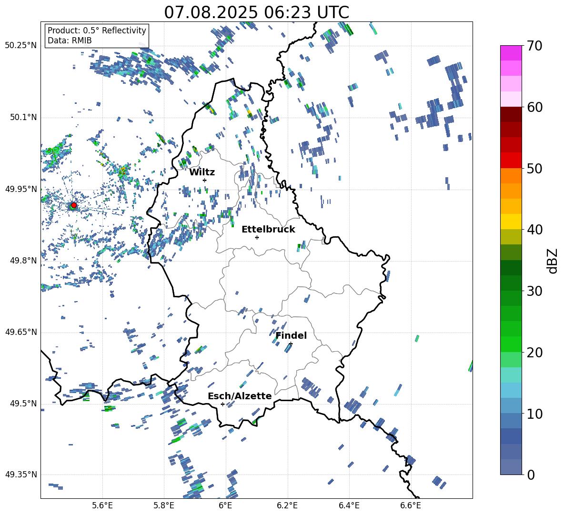564x515 pixels.
Task: Click the 49.5°N latitude label
Action: tap(23, 404)
